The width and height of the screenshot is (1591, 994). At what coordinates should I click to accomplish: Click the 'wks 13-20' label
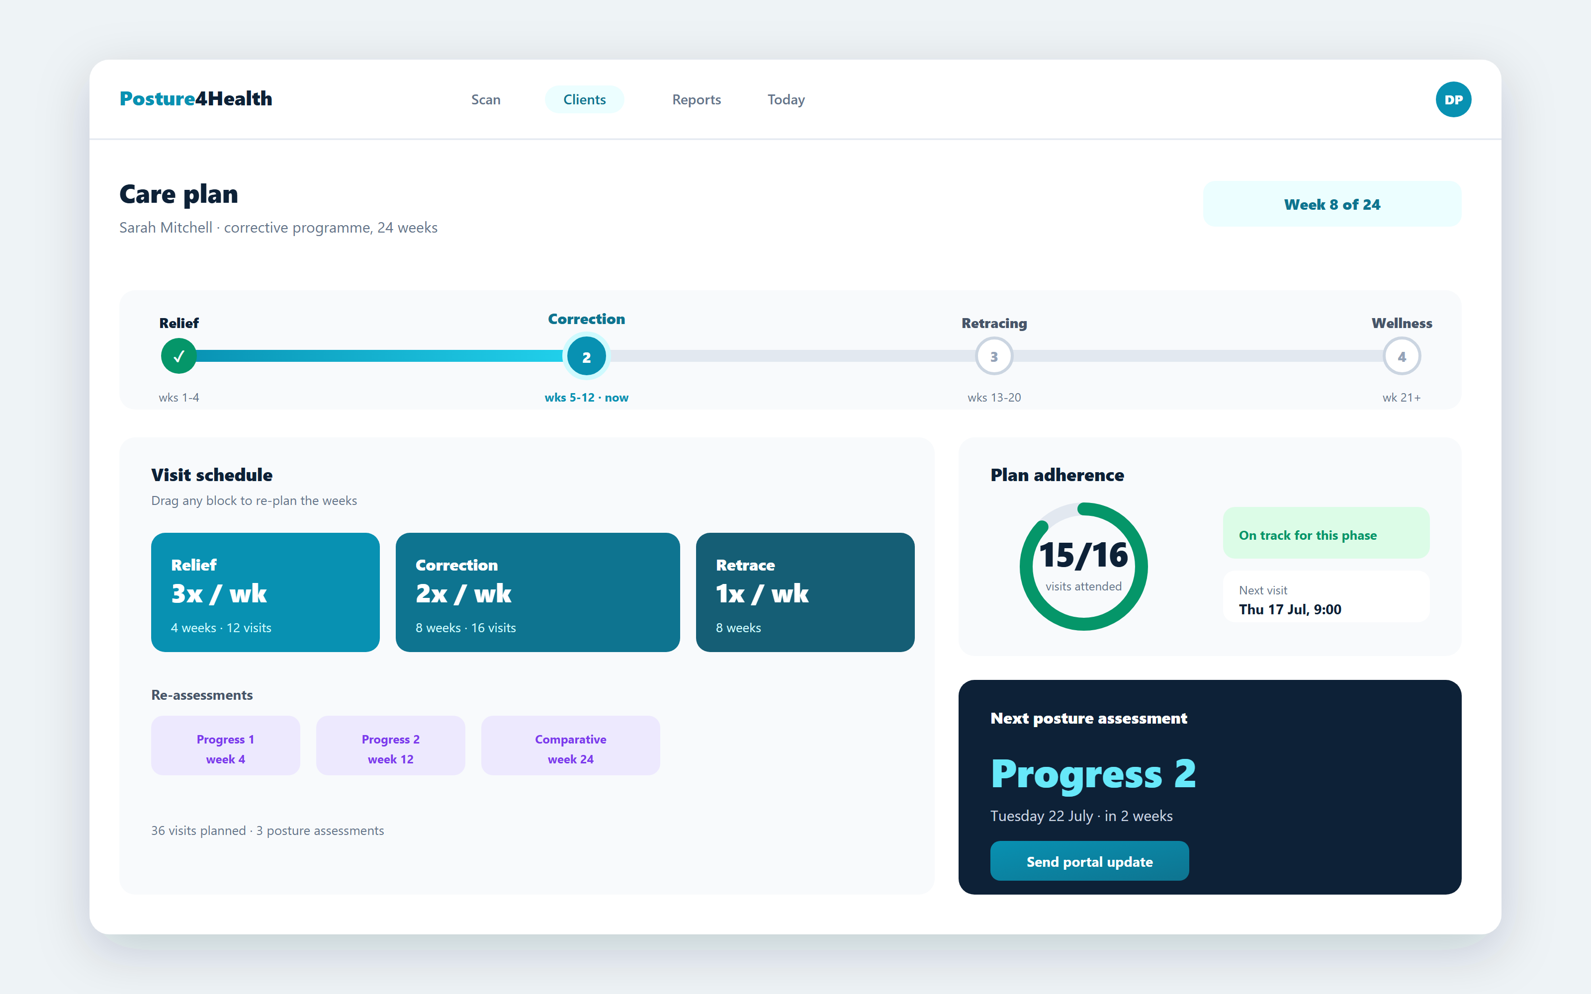pos(994,398)
